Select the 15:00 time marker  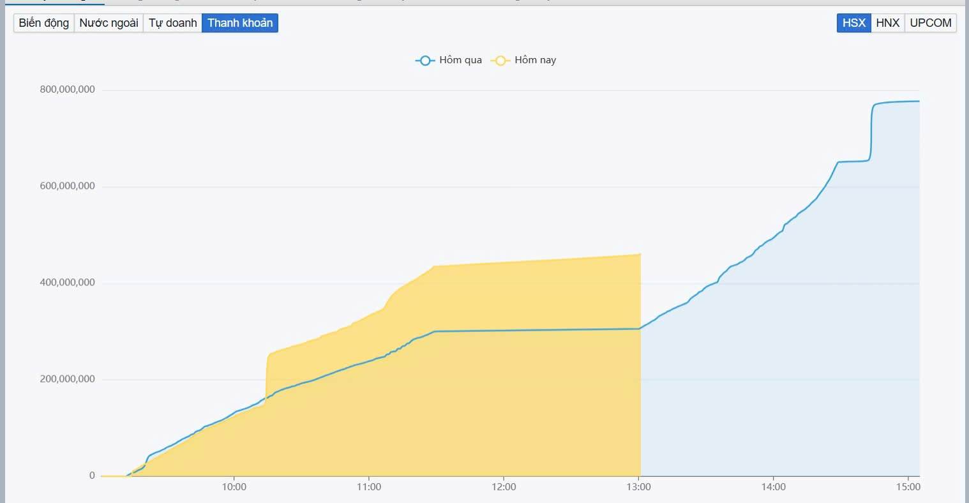(x=908, y=487)
